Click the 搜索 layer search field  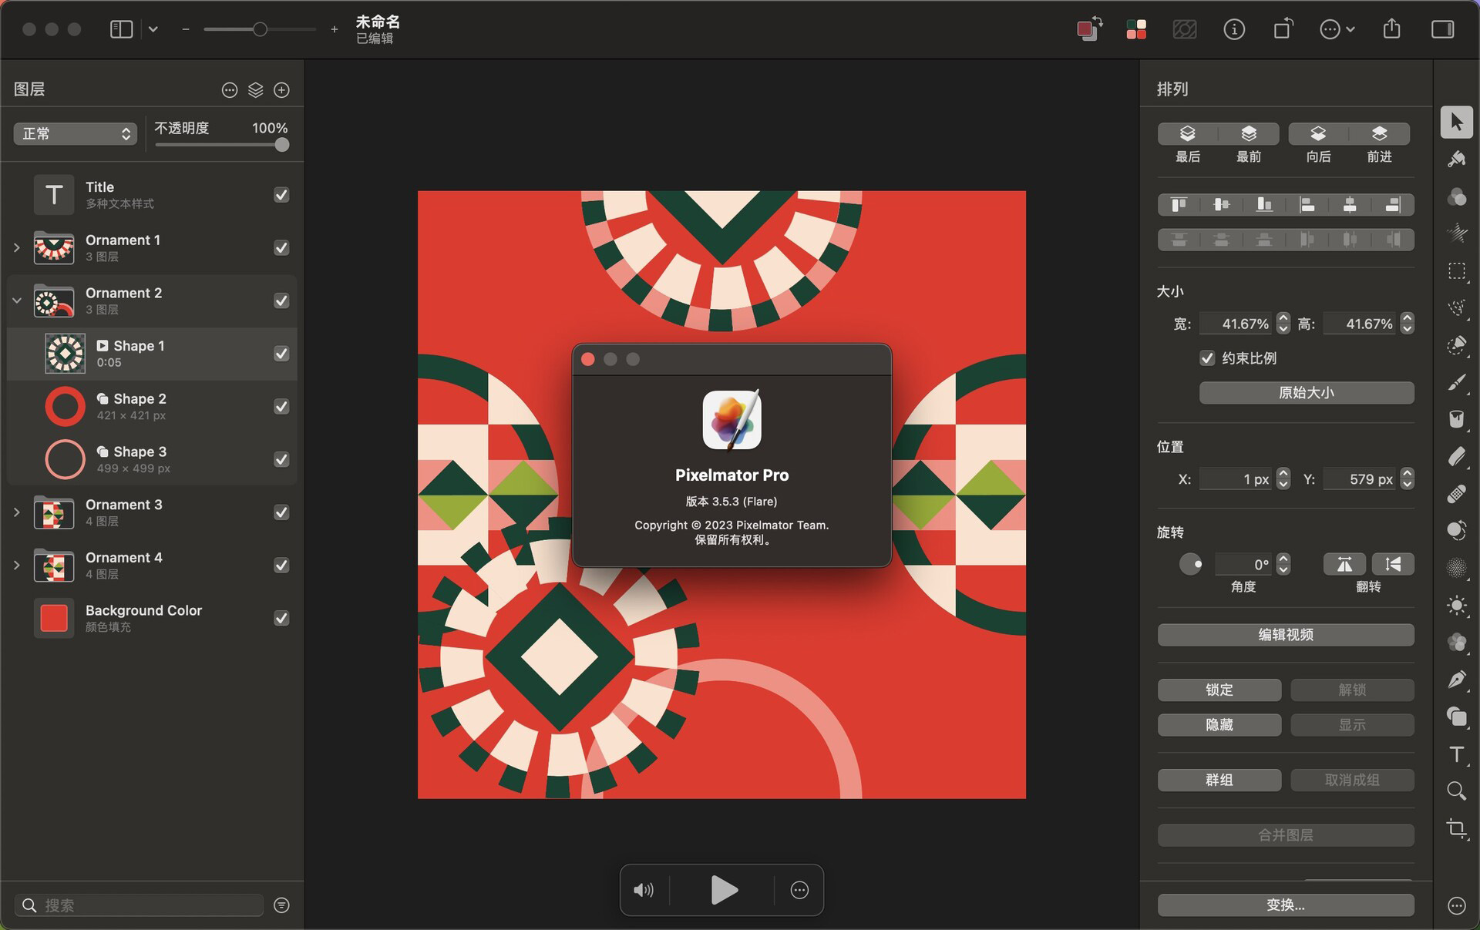pos(140,905)
